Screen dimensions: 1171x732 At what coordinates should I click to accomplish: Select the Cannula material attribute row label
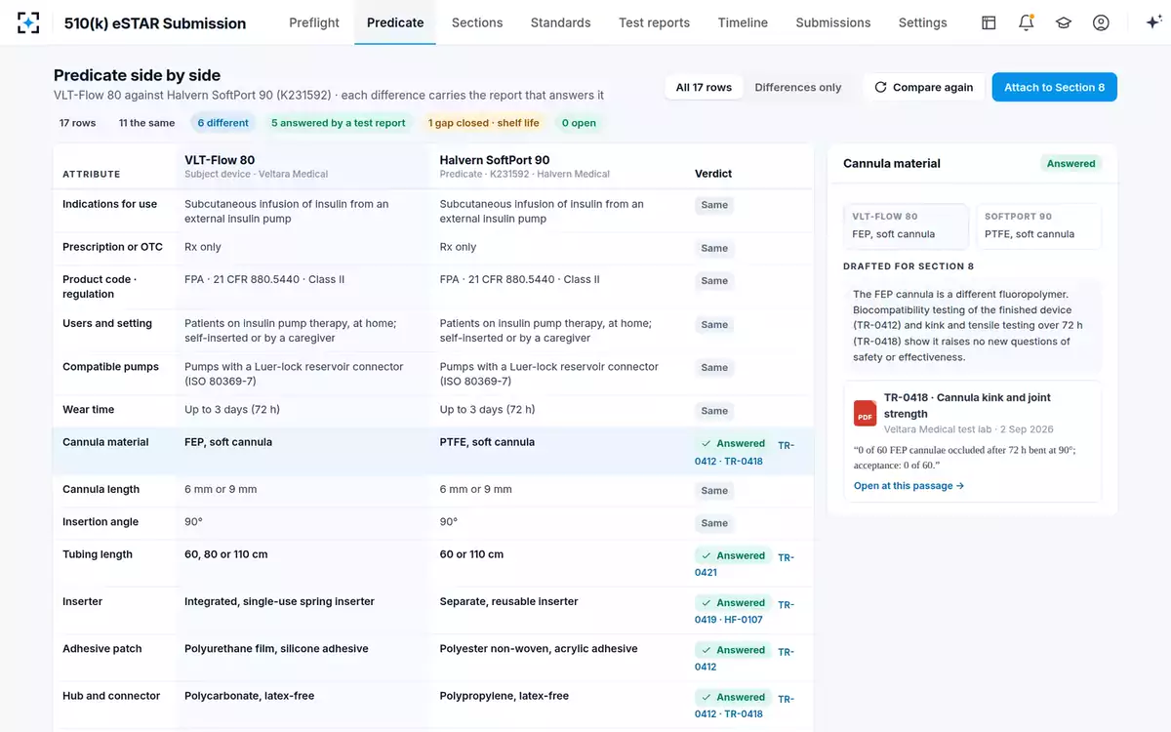tap(105, 442)
